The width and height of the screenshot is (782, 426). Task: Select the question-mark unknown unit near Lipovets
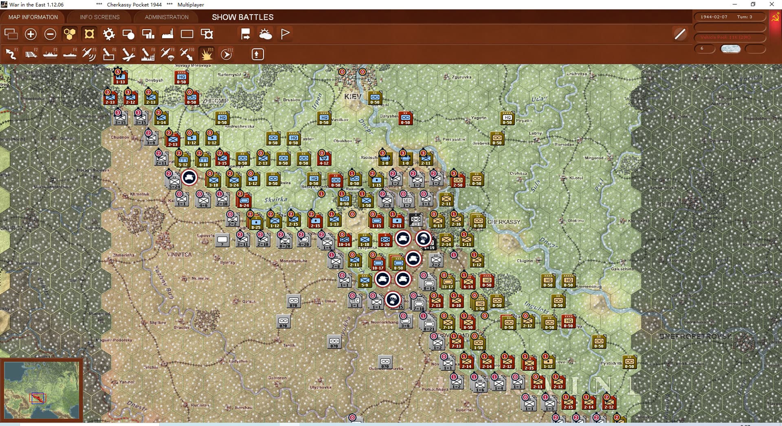click(222, 240)
